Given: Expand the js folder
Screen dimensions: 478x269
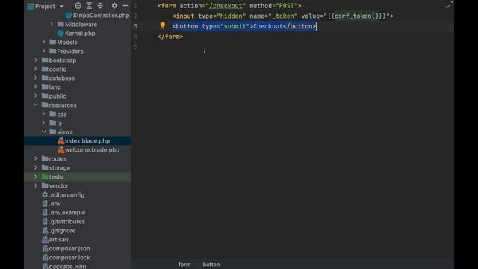Looking at the screenshot, I should click(x=43, y=123).
